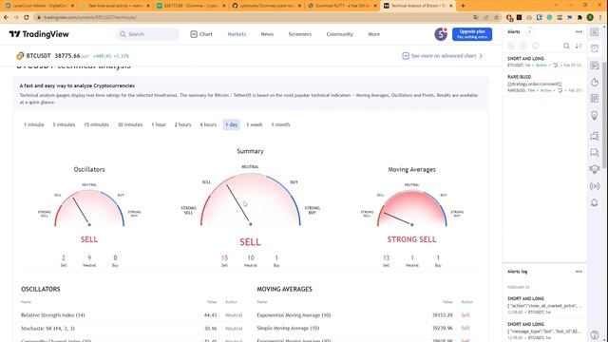
Task: Click the Summary gauge
Action: (250, 199)
